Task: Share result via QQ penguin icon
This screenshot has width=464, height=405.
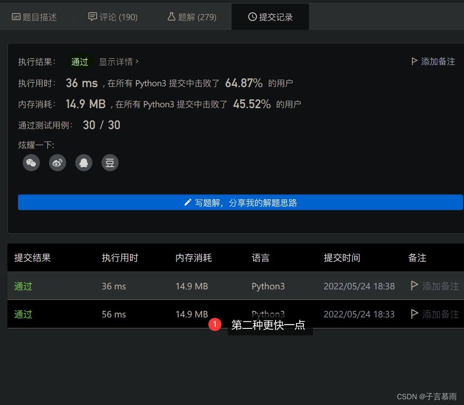Action: point(84,162)
